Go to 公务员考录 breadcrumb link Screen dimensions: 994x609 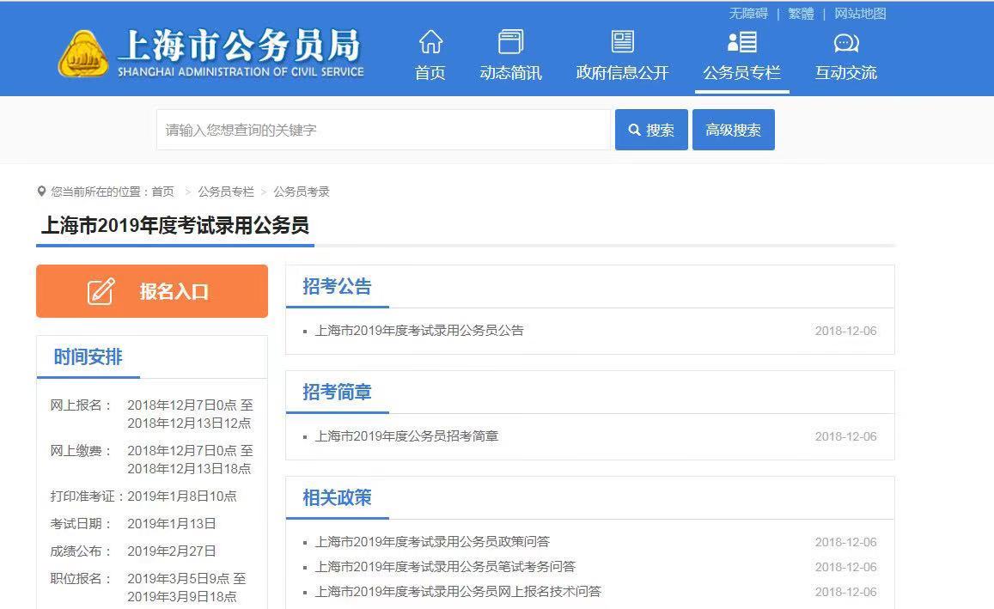click(x=302, y=192)
